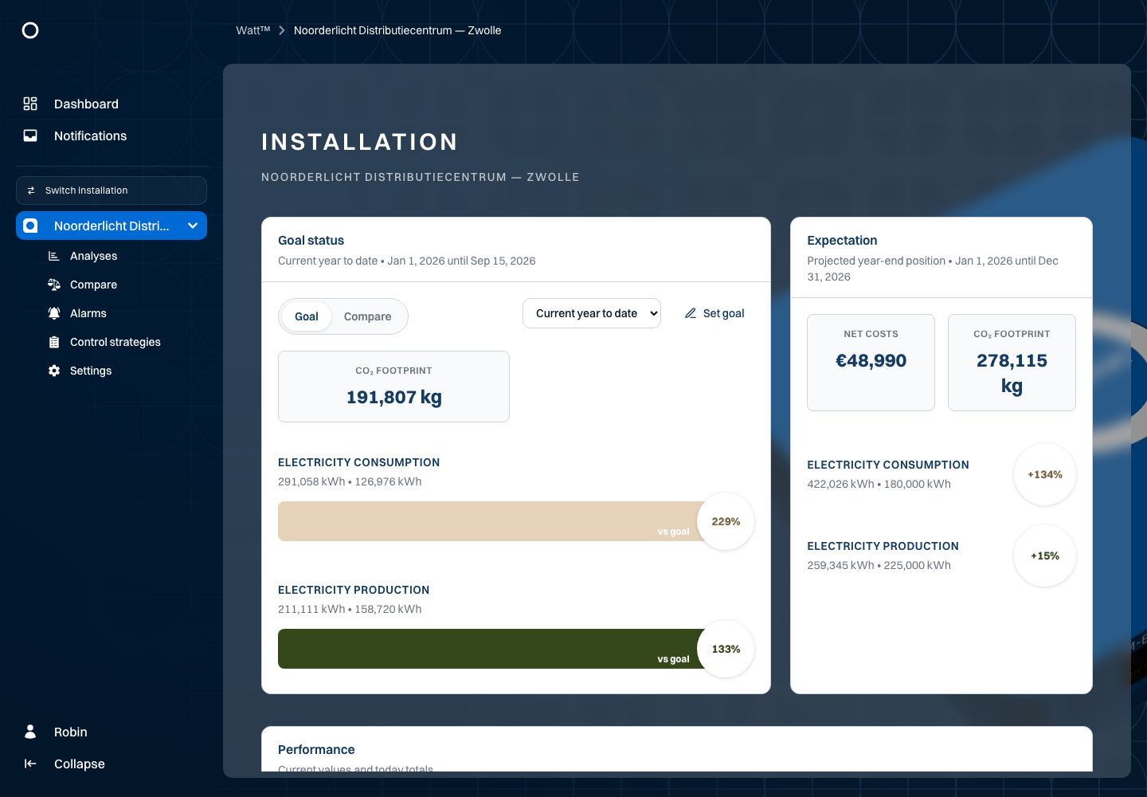Click the Net Costs €48,990 card
Image resolution: width=1147 pixels, height=797 pixels.
(871, 363)
